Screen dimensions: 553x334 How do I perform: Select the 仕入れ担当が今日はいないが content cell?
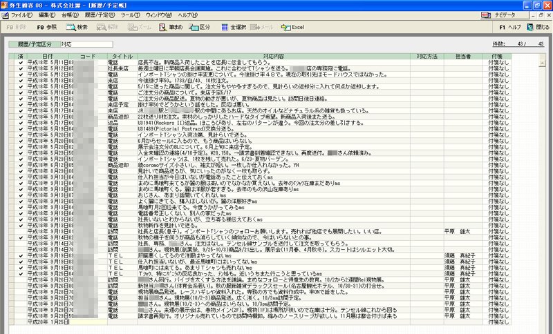coord(274,177)
